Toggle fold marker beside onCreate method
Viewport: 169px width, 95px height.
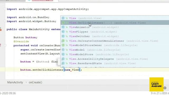coord(5,45)
